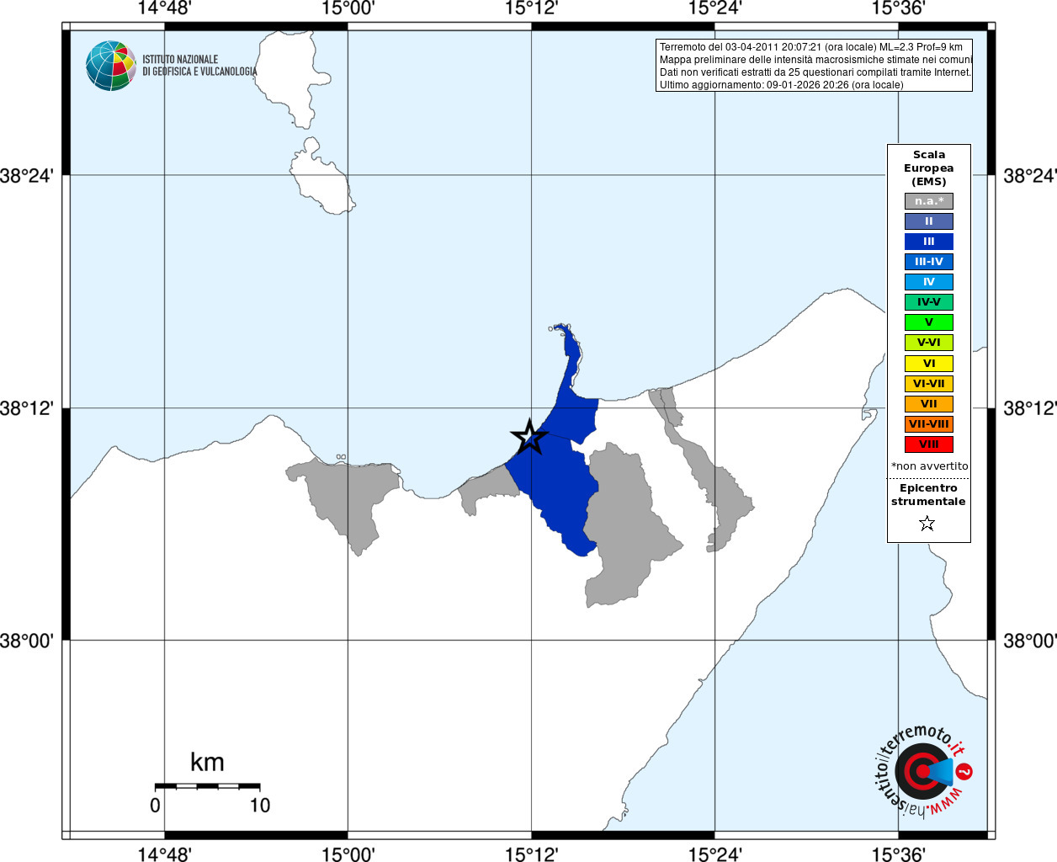Select the red VIII legend swatch
Screen dimensions: 1057x862
929,444
